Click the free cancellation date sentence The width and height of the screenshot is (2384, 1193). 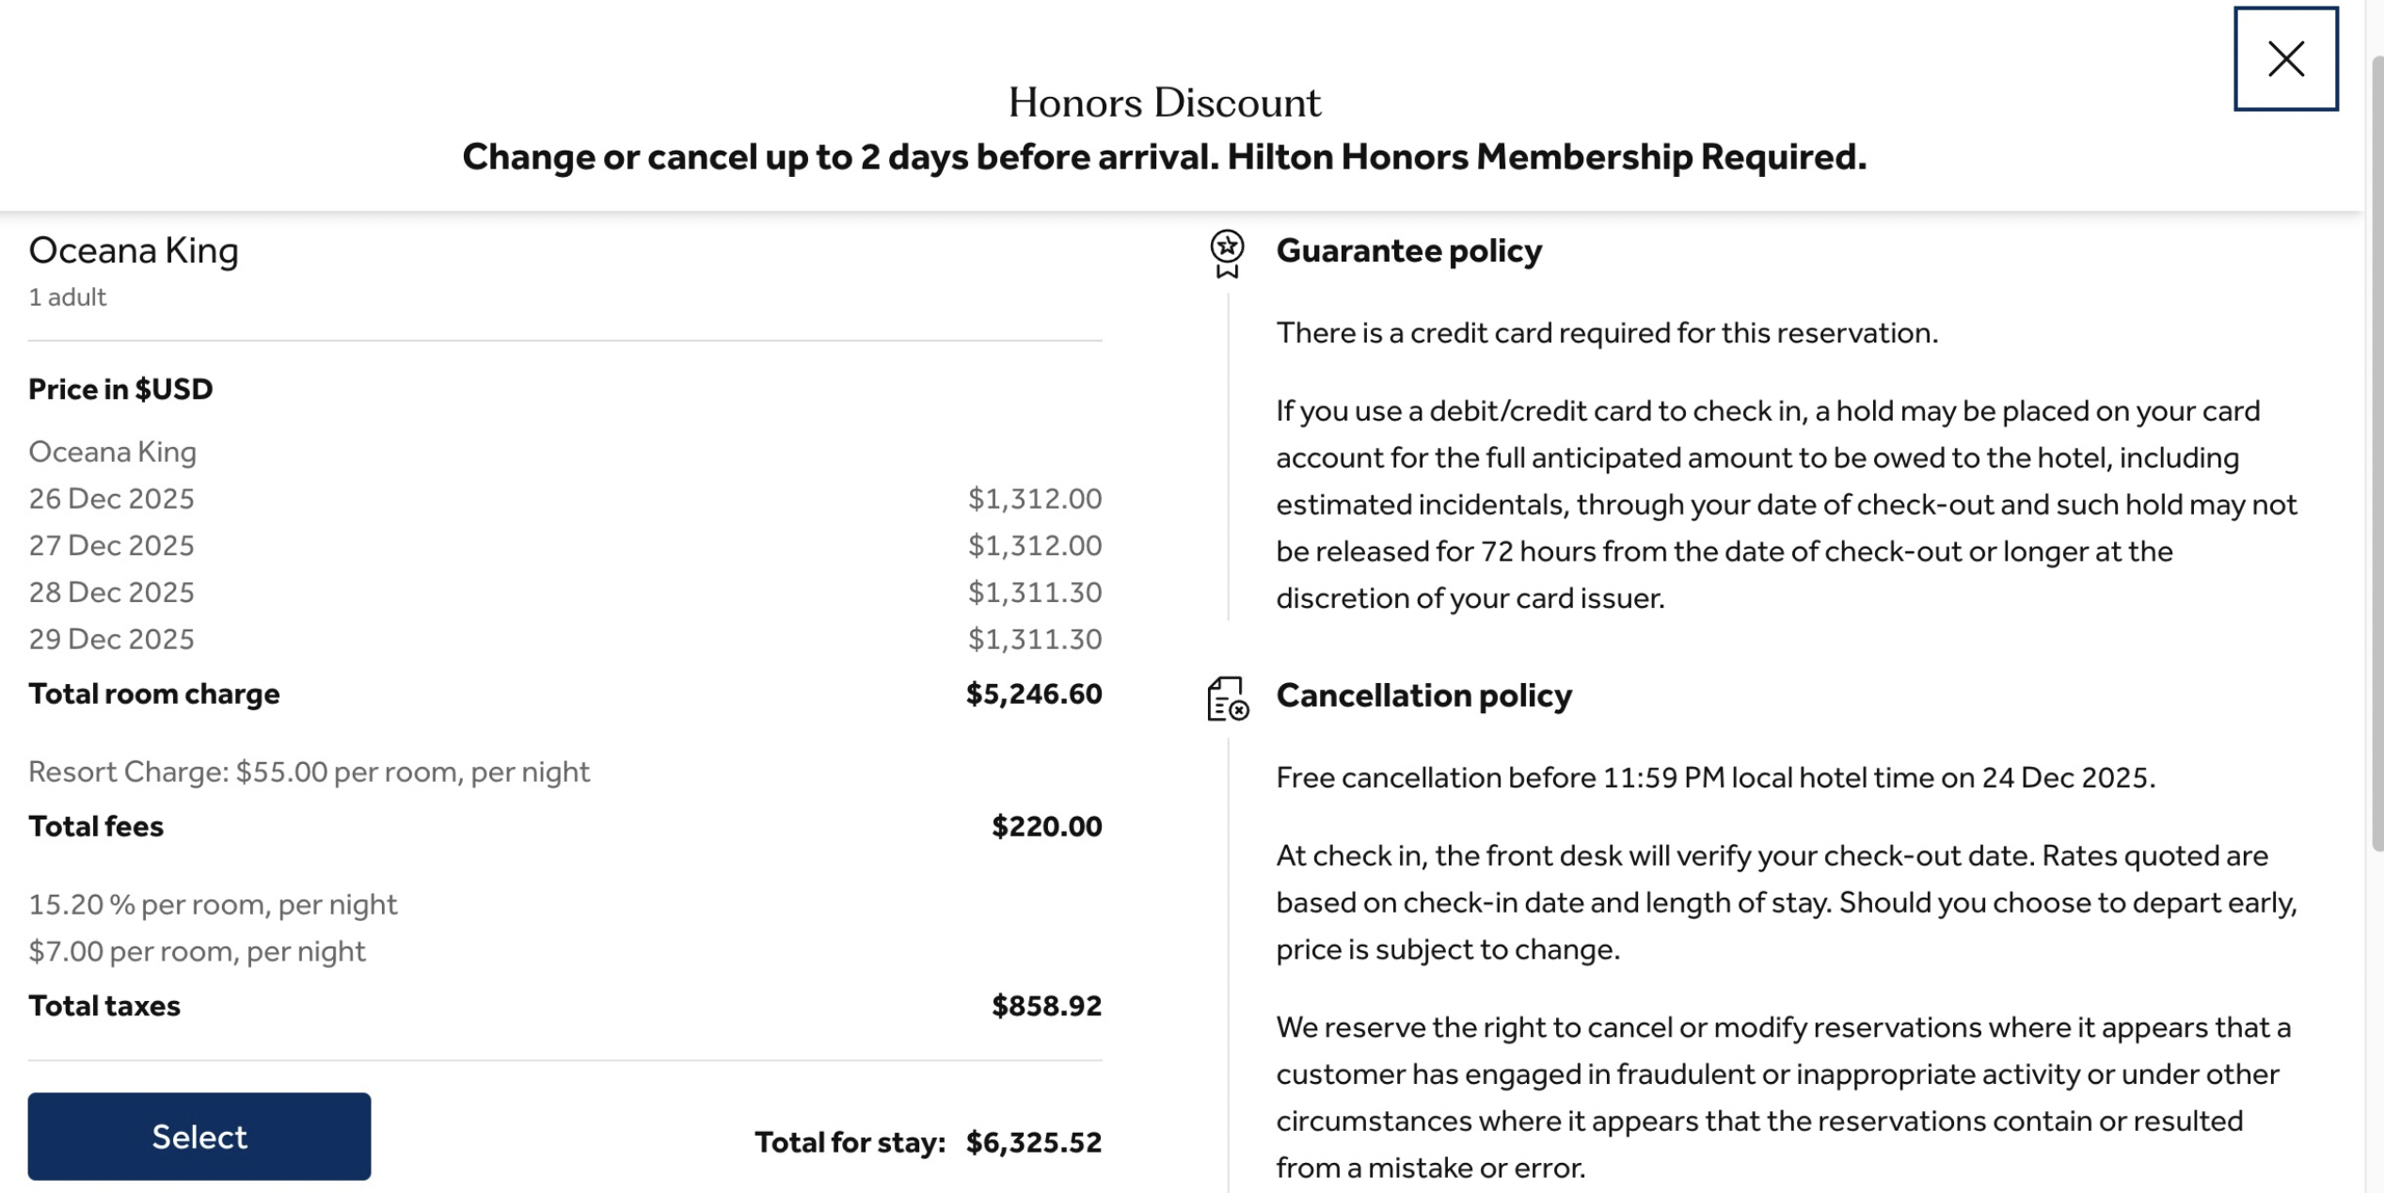pyautogui.click(x=1714, y=777)
